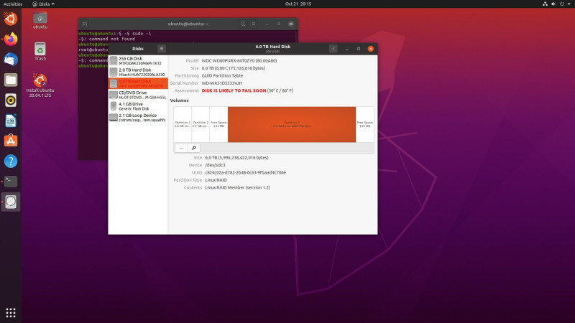Launch Thunderbird mail from the dock

[11, 60]
